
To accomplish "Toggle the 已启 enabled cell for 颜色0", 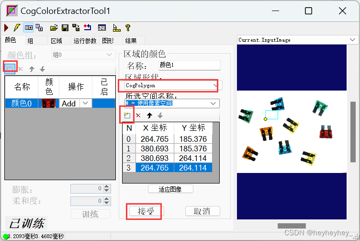I will coord(103,103).
